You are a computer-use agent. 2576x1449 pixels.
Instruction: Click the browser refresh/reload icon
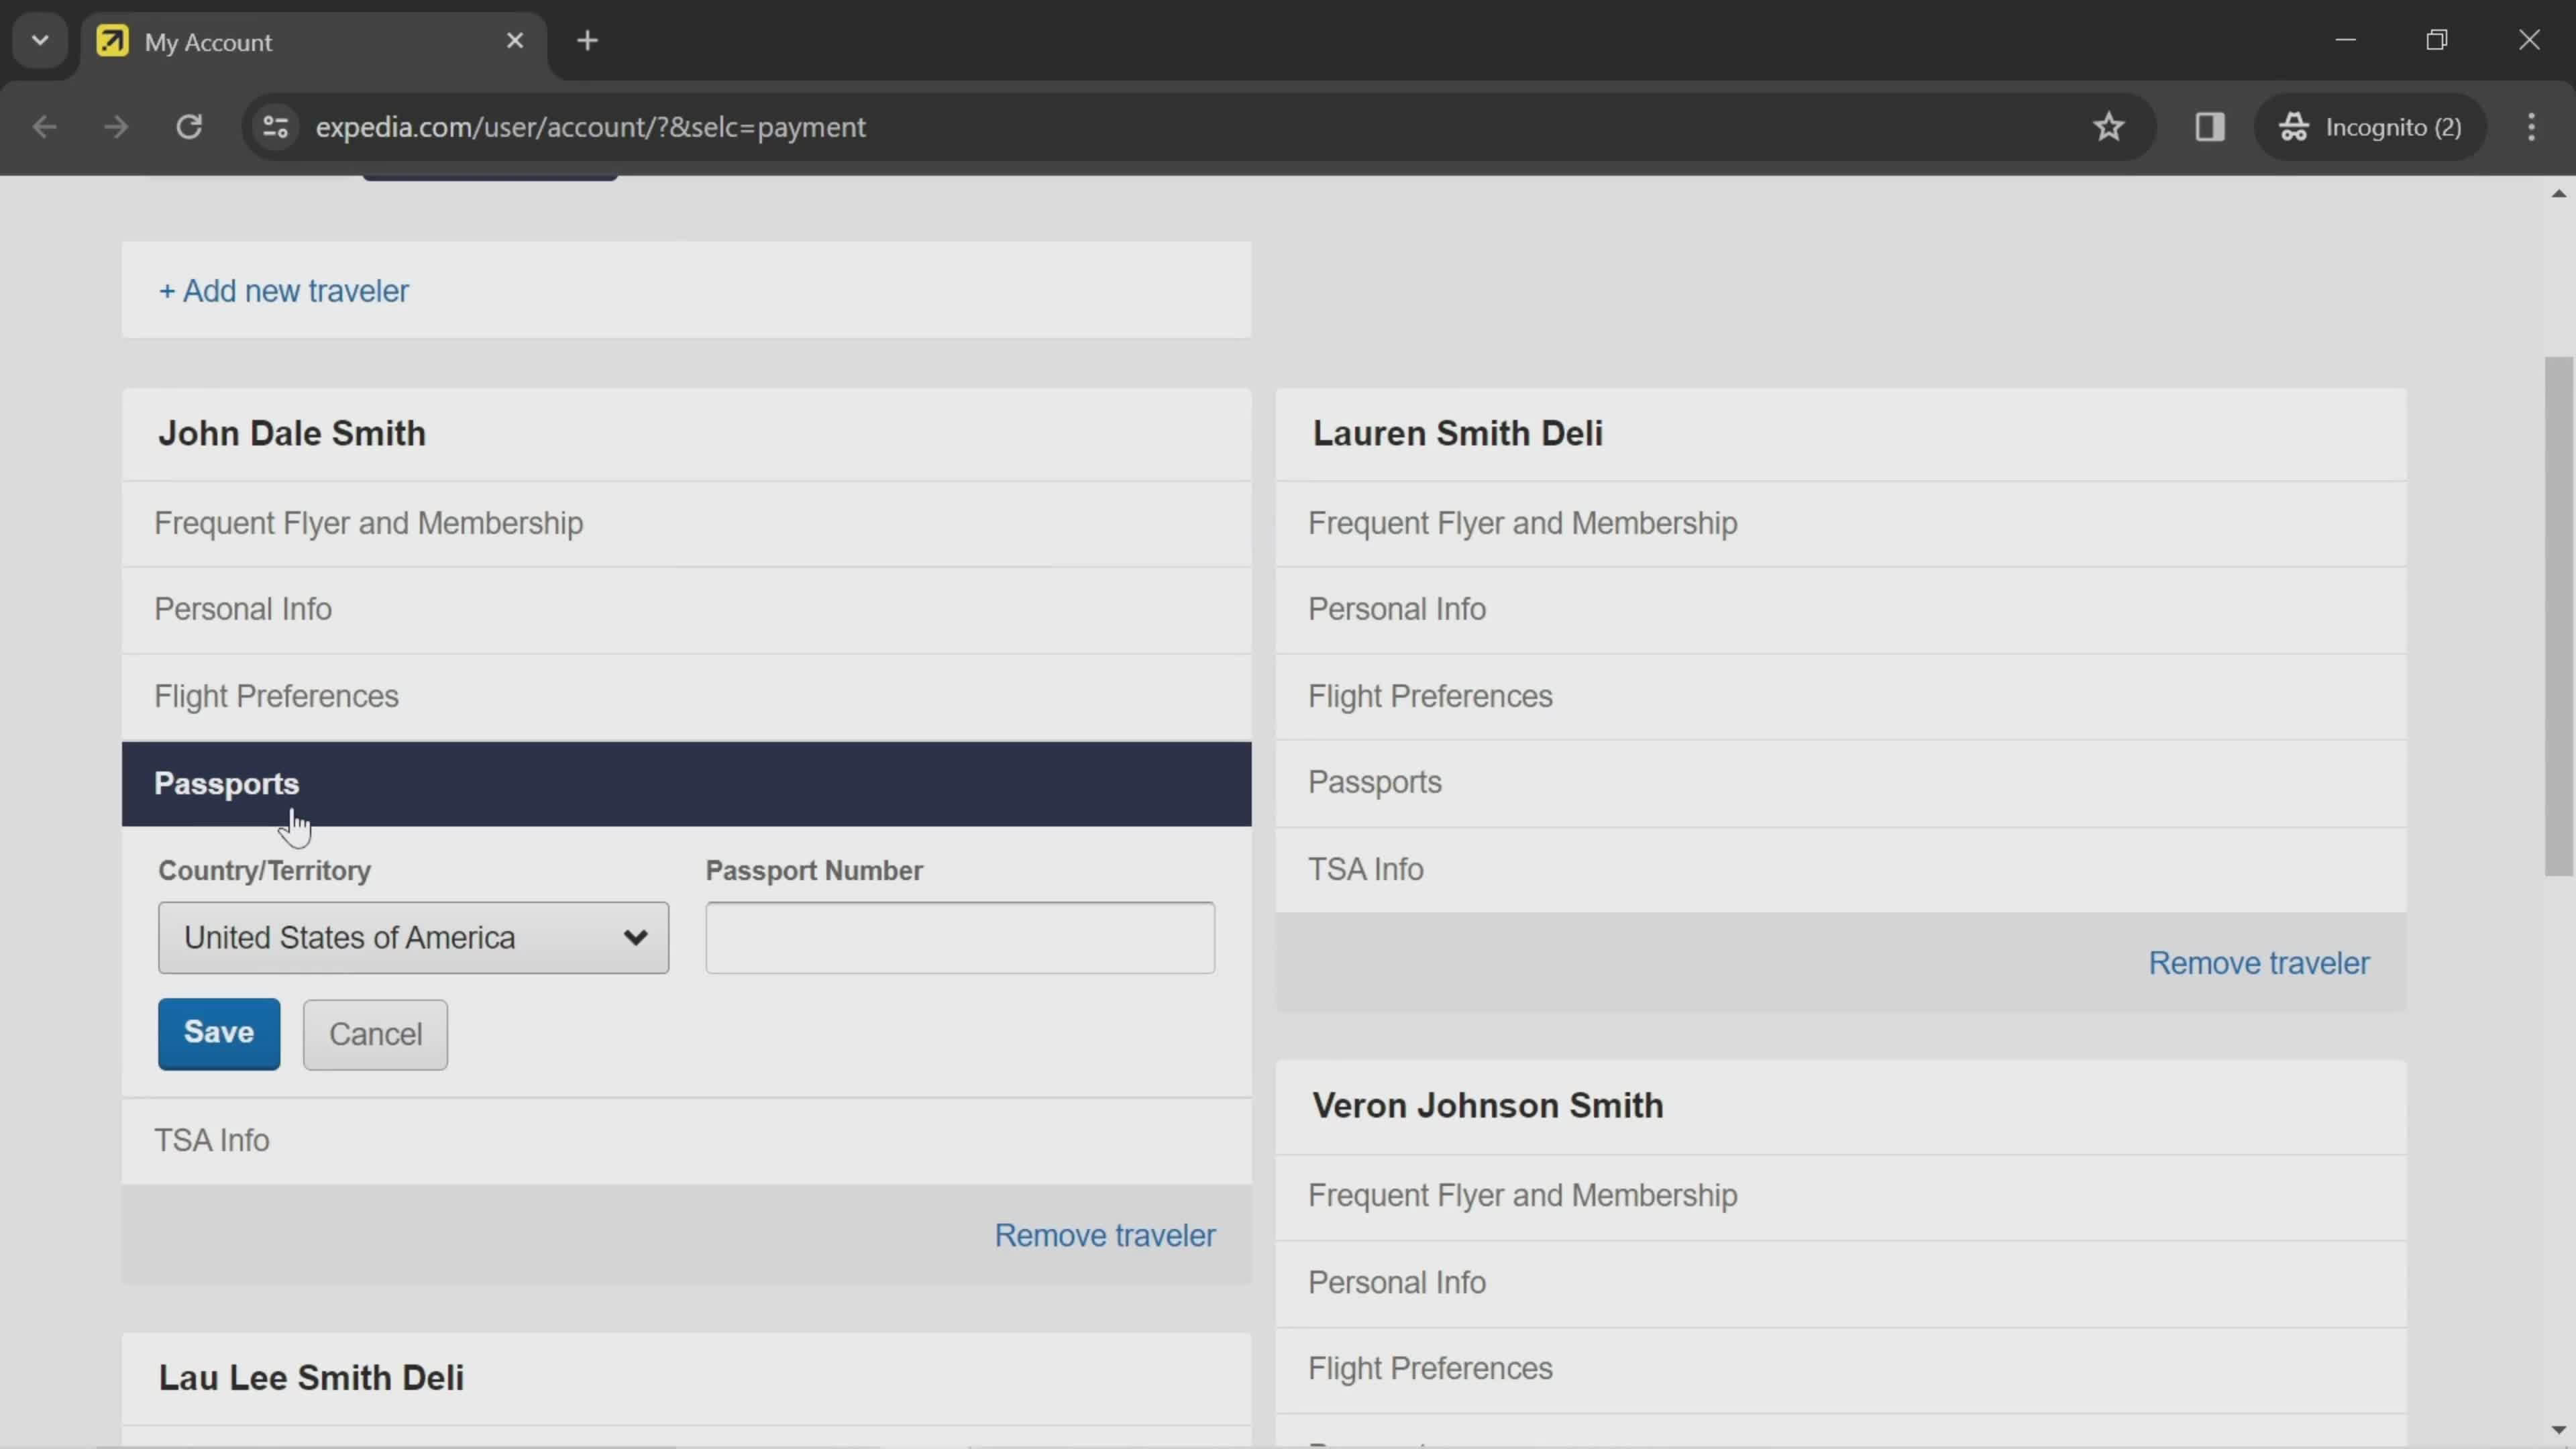(189, 125)
